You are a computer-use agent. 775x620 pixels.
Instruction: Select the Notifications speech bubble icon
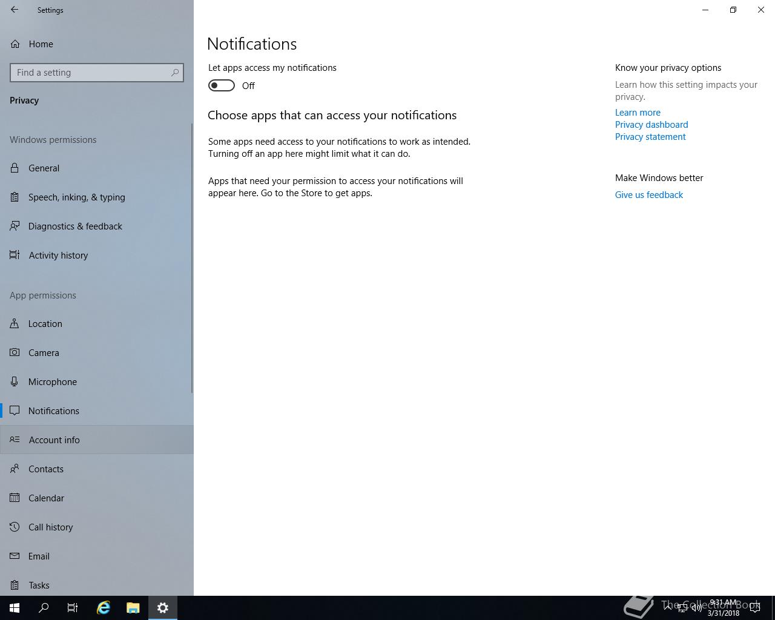tap(15, 411)
